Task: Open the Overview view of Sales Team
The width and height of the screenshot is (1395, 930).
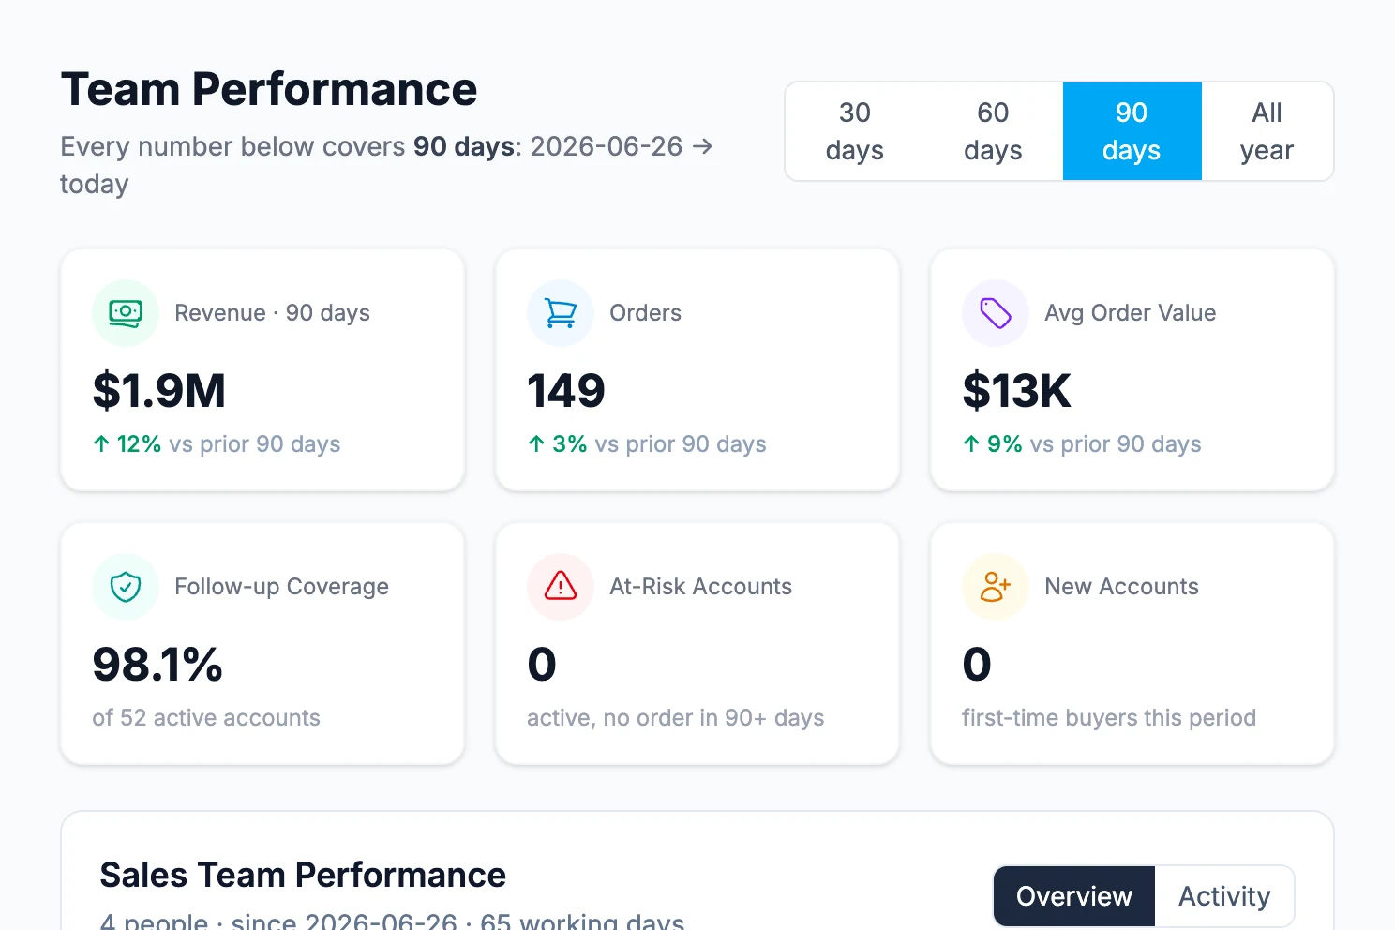Action: tap(1074, 896)
